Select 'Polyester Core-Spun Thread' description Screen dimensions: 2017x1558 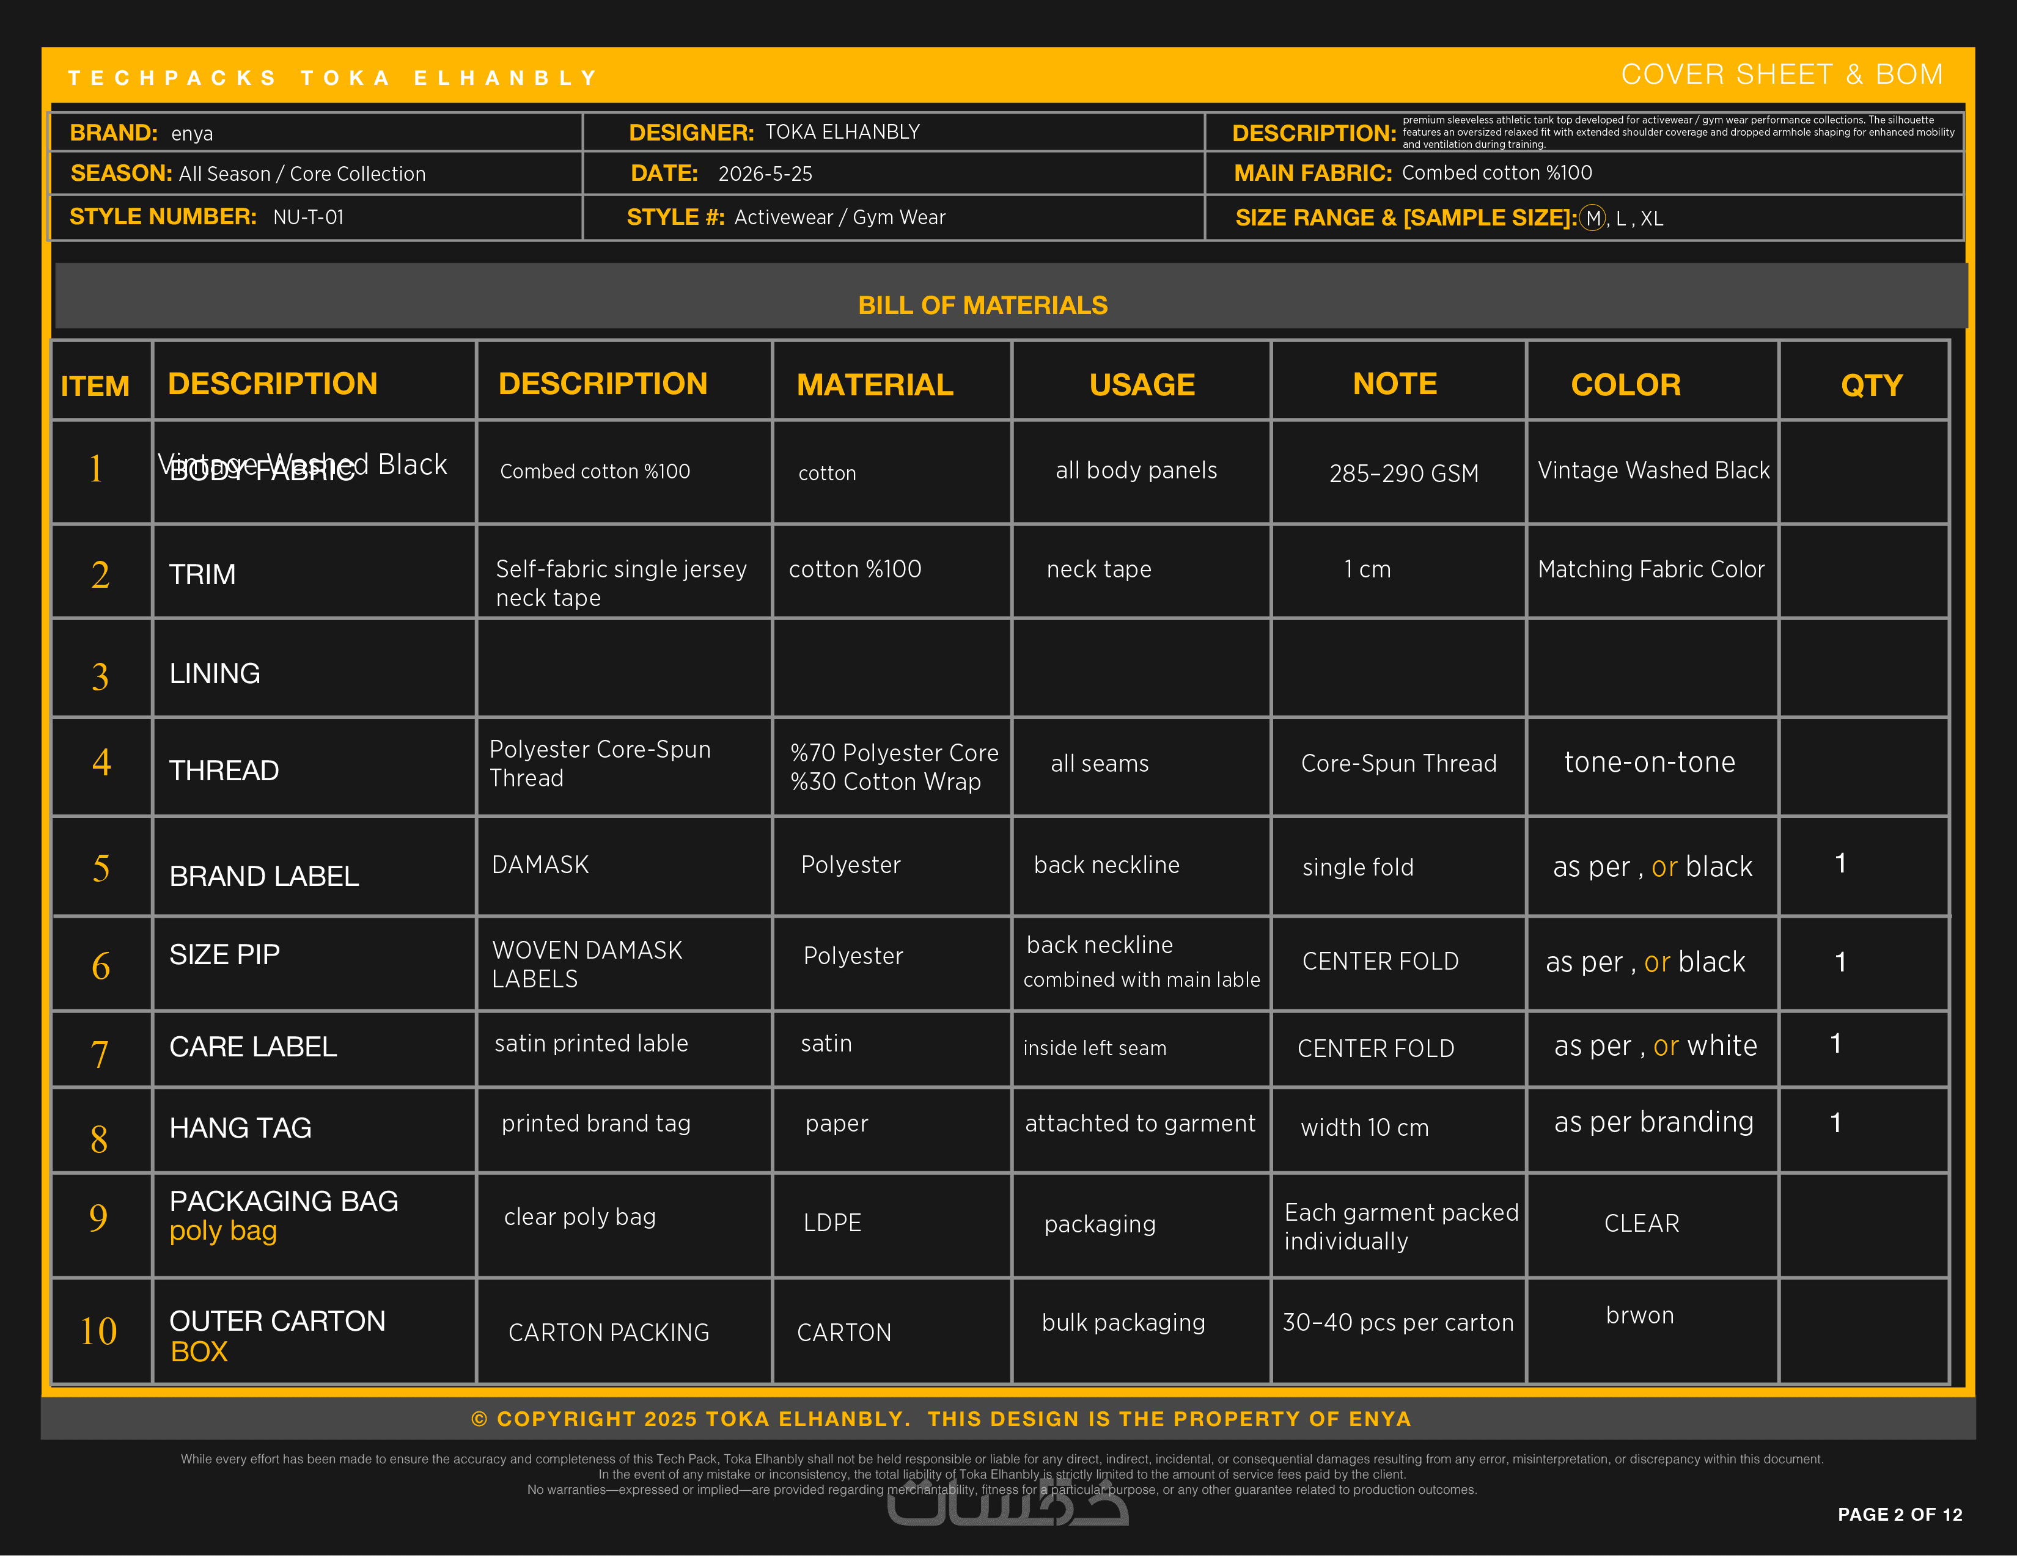point(600,763)
